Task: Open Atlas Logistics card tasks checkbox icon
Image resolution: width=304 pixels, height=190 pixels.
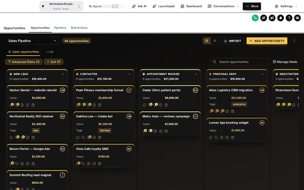Action: tap(227, 111)
